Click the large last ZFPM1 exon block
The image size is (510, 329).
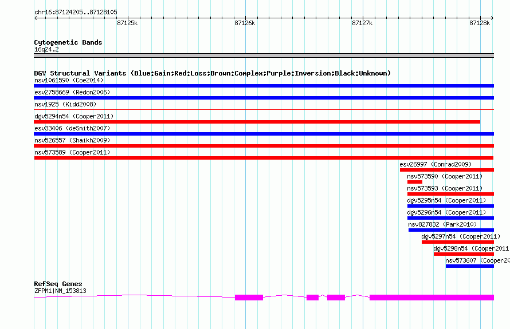[431, 298]
